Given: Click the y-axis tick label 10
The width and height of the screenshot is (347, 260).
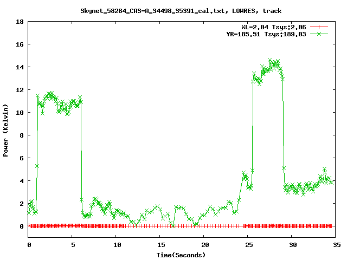Looking at the screenshot, I should (x=20, y=113).
